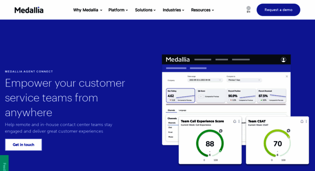Open the Date range dropdown in dashboard

pos(205,80)
